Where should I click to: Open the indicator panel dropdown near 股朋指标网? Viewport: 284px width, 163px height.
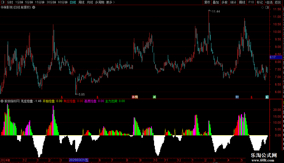pos(2,101)
